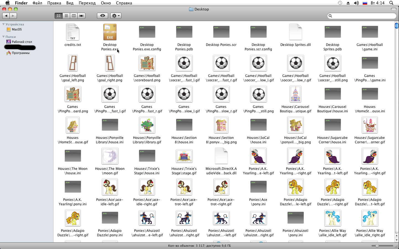Switch to column view mode
The height and width of the screenshot is (249, 399).
coord(74,16)
